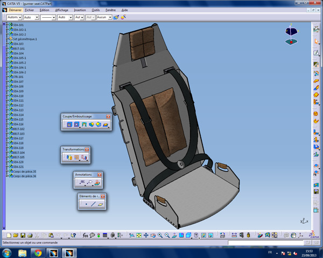Click the Mirror icon in Transformations toolbar

pyautogui.click(x=69, y=157)
